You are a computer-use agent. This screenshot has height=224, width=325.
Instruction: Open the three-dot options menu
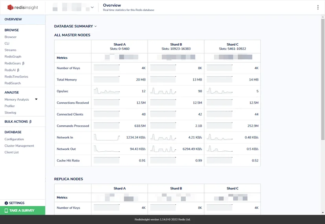click(318, 7)
